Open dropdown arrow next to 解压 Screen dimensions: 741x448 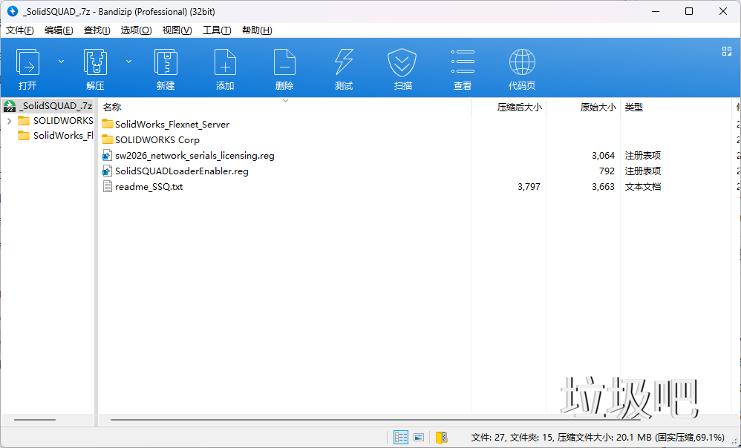click(x=128, y=62)
